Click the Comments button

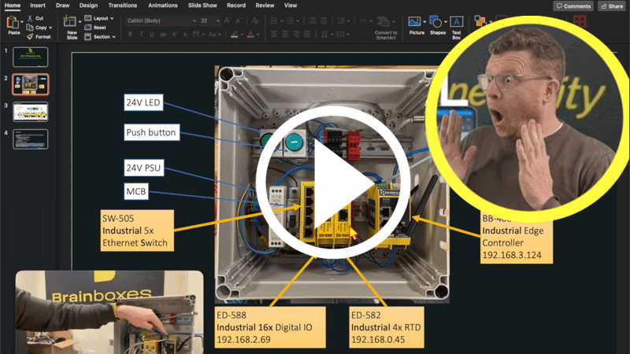[573, 6]
